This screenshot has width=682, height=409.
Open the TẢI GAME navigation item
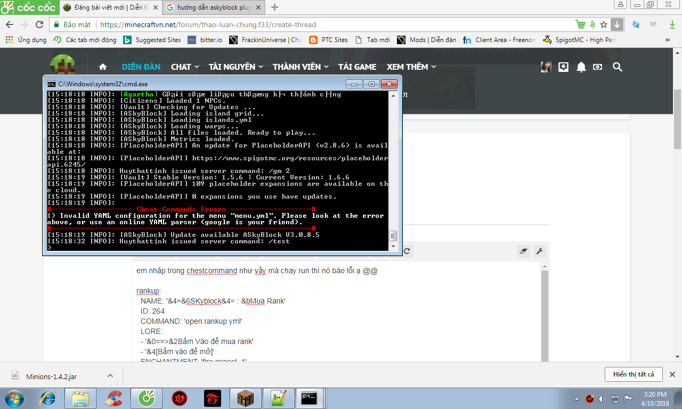358,67
